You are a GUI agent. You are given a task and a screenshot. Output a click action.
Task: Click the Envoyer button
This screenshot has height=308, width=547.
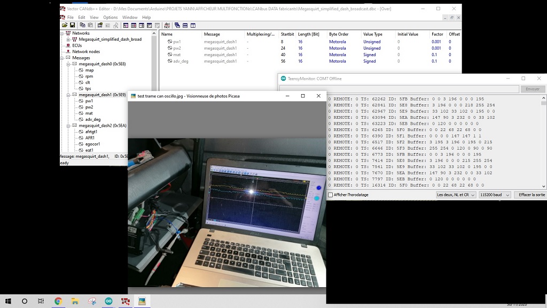tap(532, 89)
